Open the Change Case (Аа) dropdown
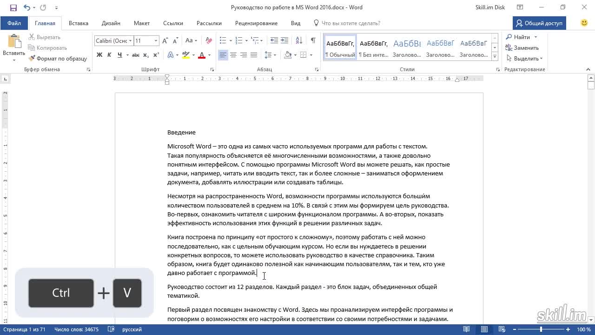Screen dimensions: 595x335 click(x=192, y=41)
